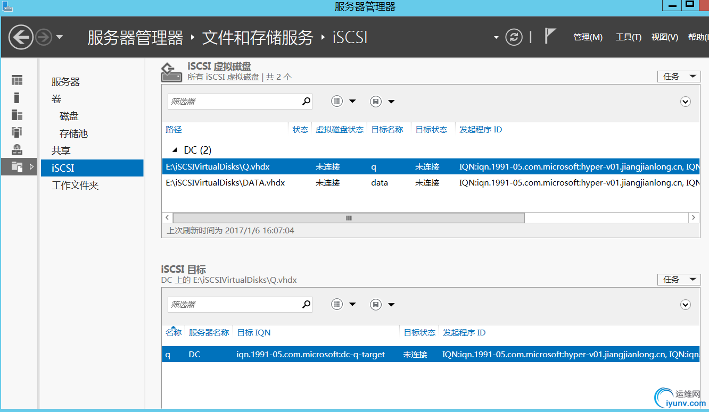This screenshot has width=709, height=412.
Task: Open the notifications flag
Action: pyautogui.click(x=550, y=36)
